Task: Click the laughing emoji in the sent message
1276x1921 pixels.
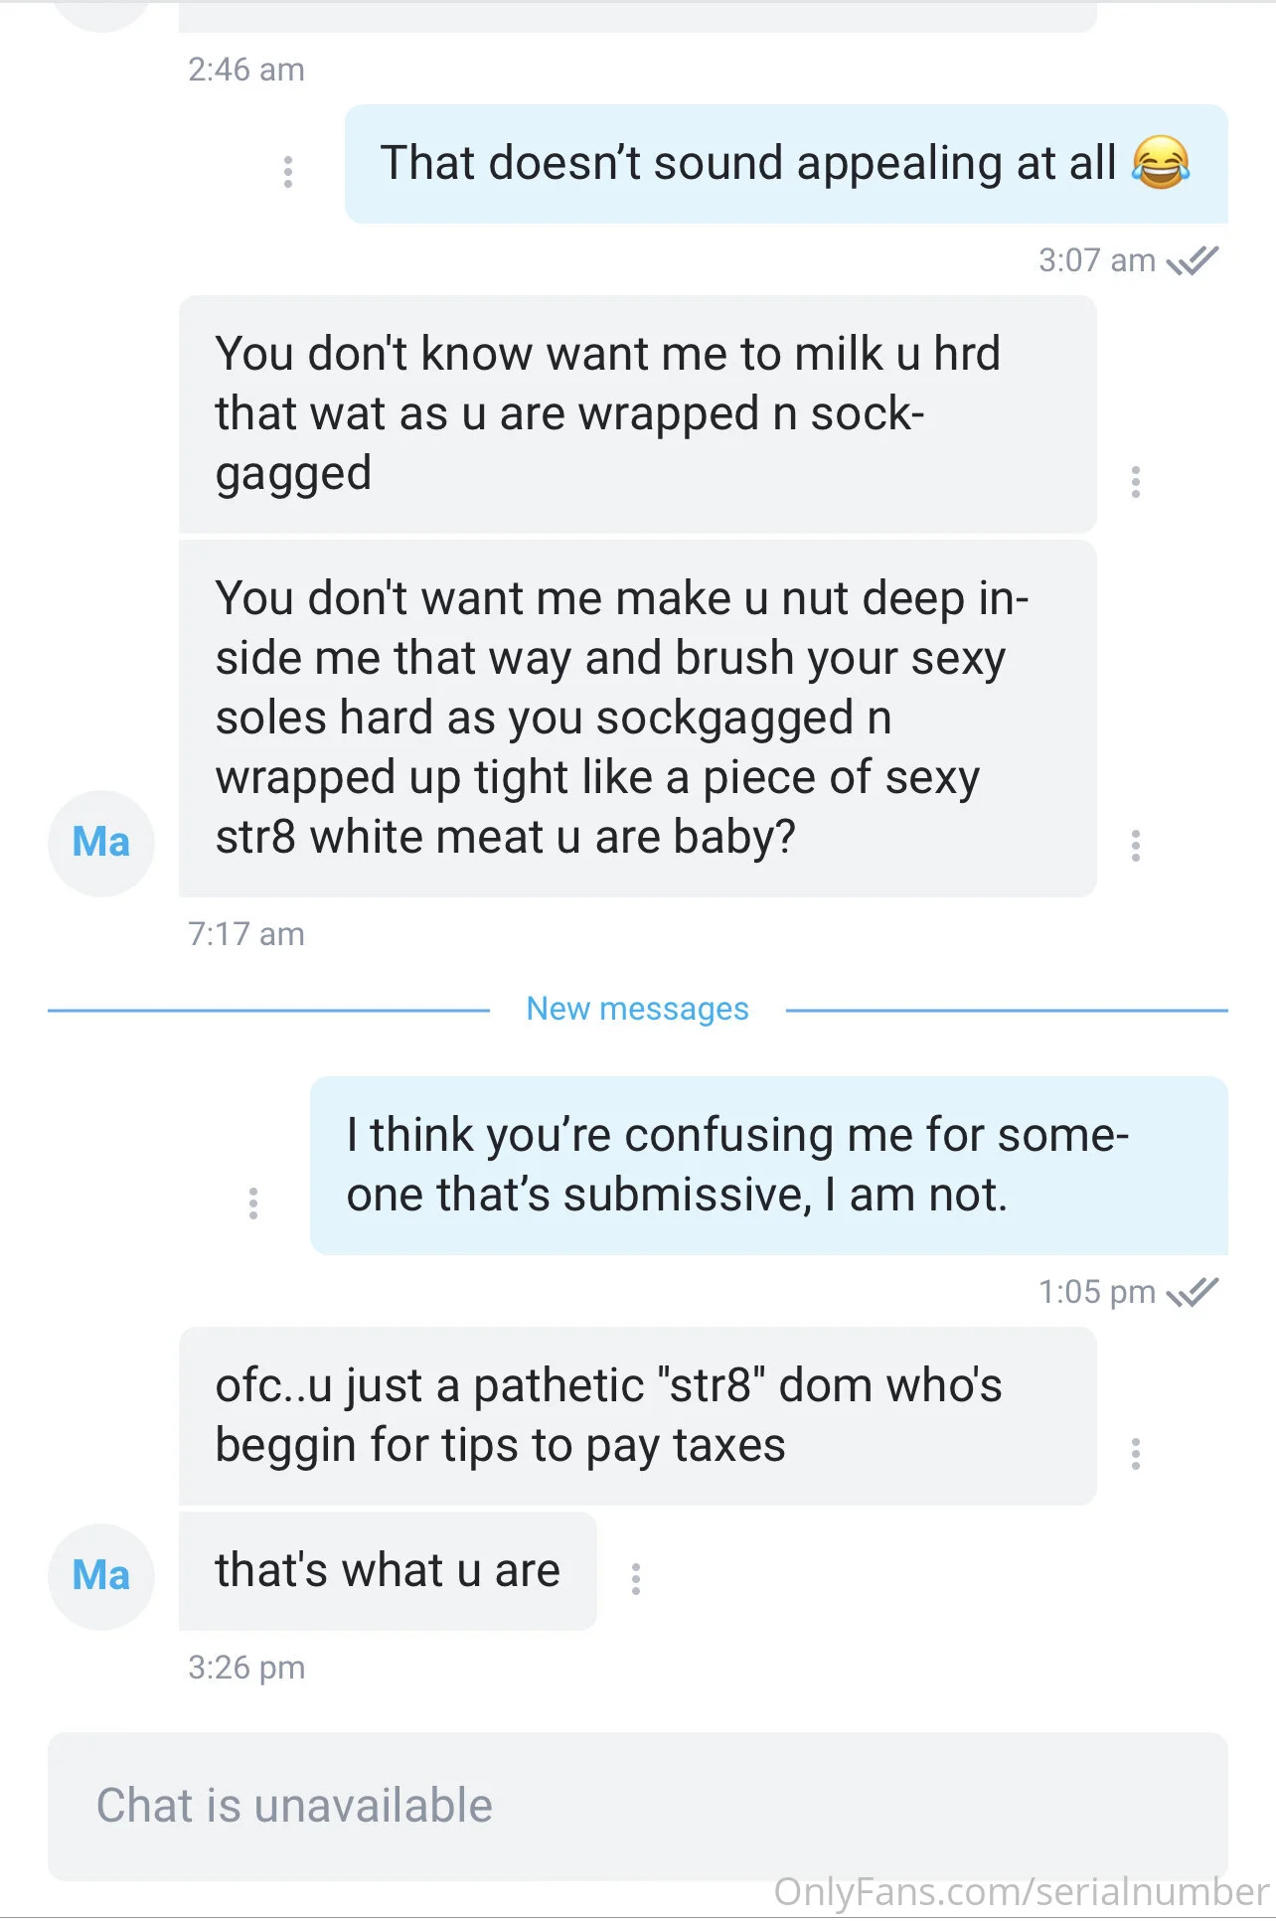Action: (x=1160, y=163)
